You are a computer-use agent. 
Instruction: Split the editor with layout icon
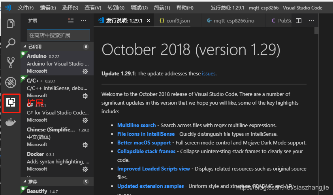click(x=299, y=21)
